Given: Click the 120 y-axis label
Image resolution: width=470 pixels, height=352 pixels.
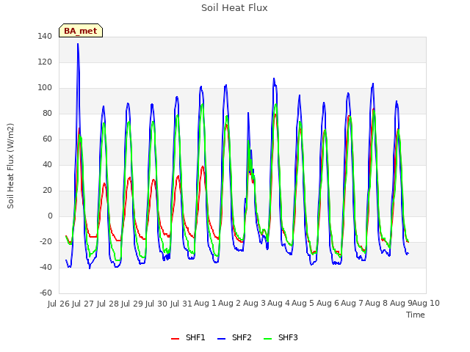Looking at the screenshot, I should pos(45,62).
